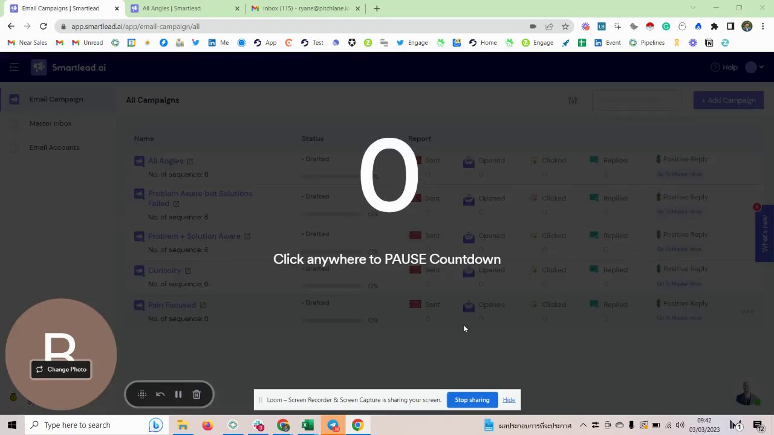Screen dimensions: 774x435
Task: Open the Help link in header
Action: point(724,68)
